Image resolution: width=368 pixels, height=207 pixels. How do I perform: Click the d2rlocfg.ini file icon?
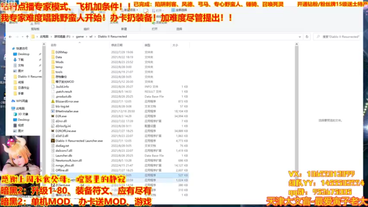[x=53, y=126]
